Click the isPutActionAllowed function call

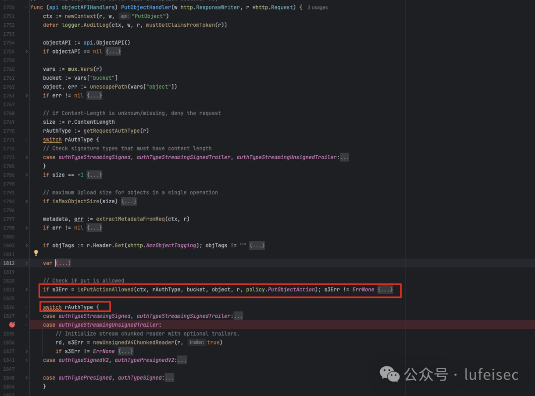[x=105, y=289]
